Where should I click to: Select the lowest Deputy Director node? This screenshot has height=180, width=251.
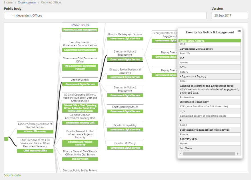tap(165, 72)
